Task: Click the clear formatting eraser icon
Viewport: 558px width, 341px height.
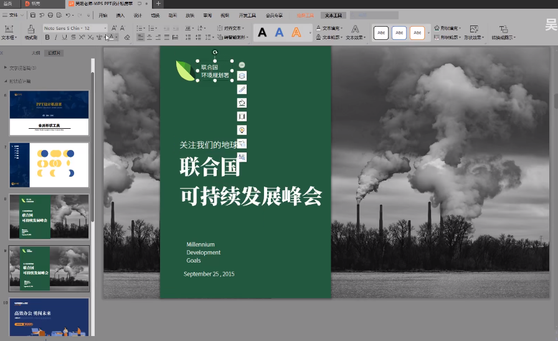Action: [127, 37]
